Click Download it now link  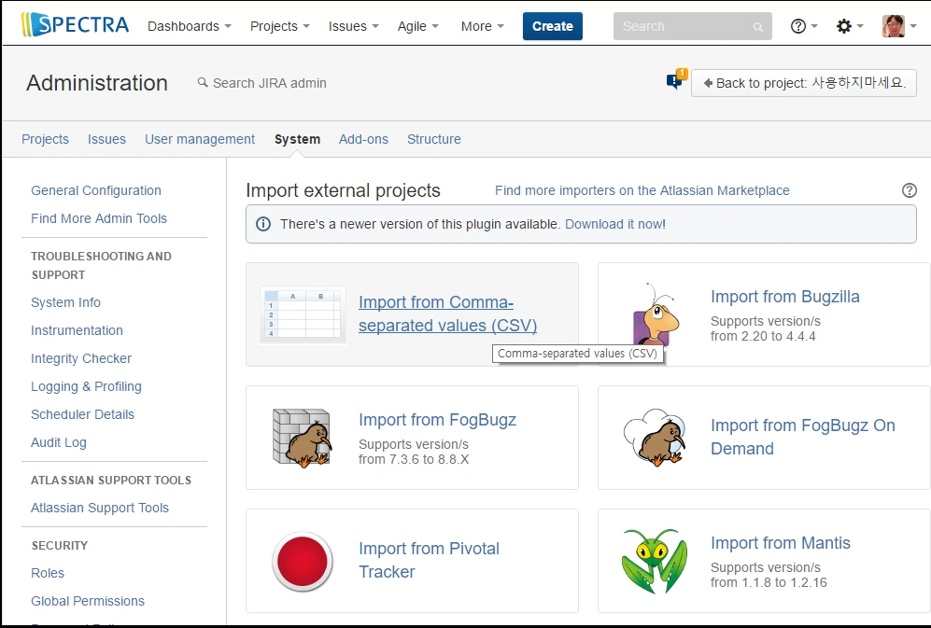(615, 224)
